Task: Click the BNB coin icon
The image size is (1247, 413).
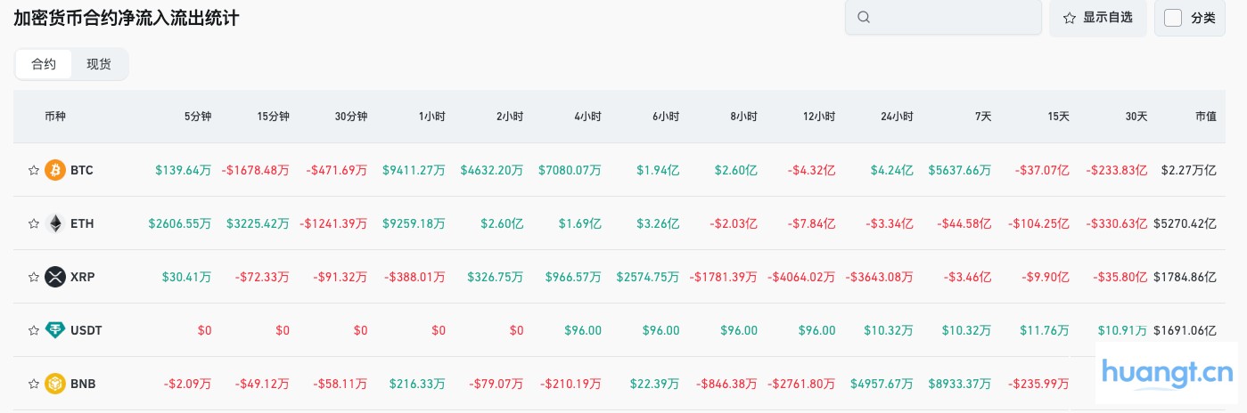Action: tap(55, 384)
